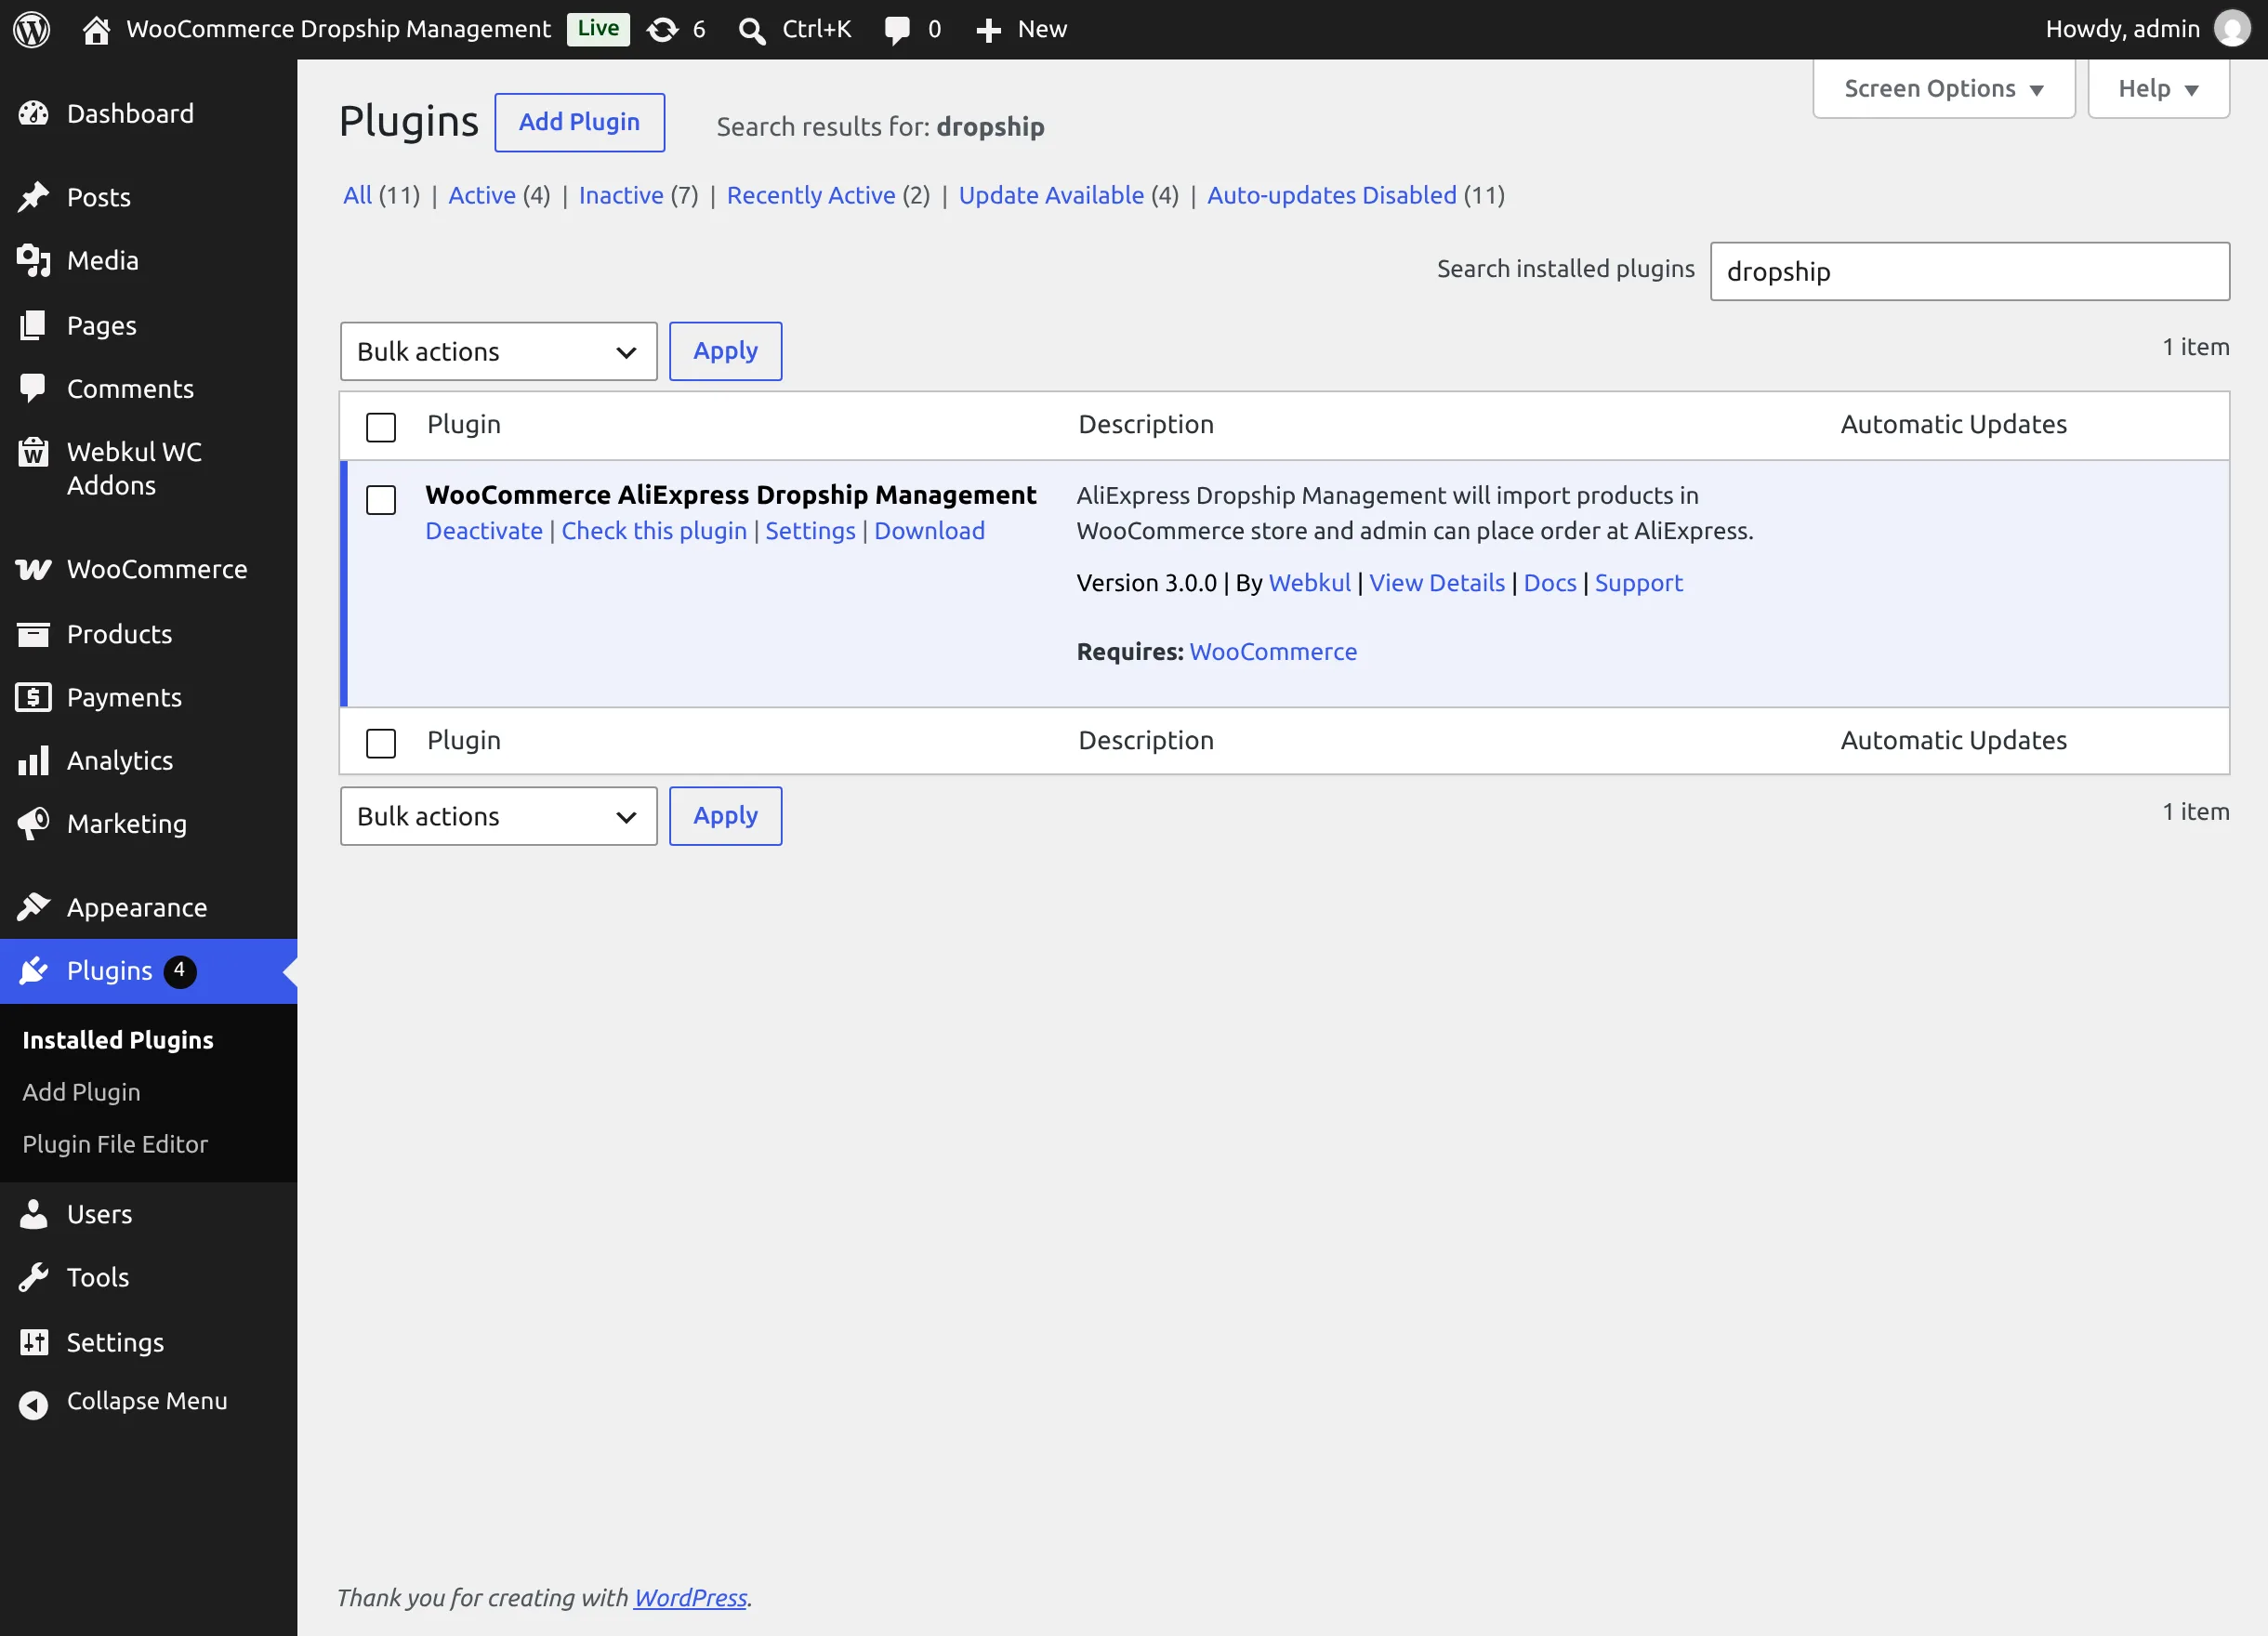Click WooCommerce Dropship Management site title
Viewport: 2268px width, 1636px height.
(338, 29)
